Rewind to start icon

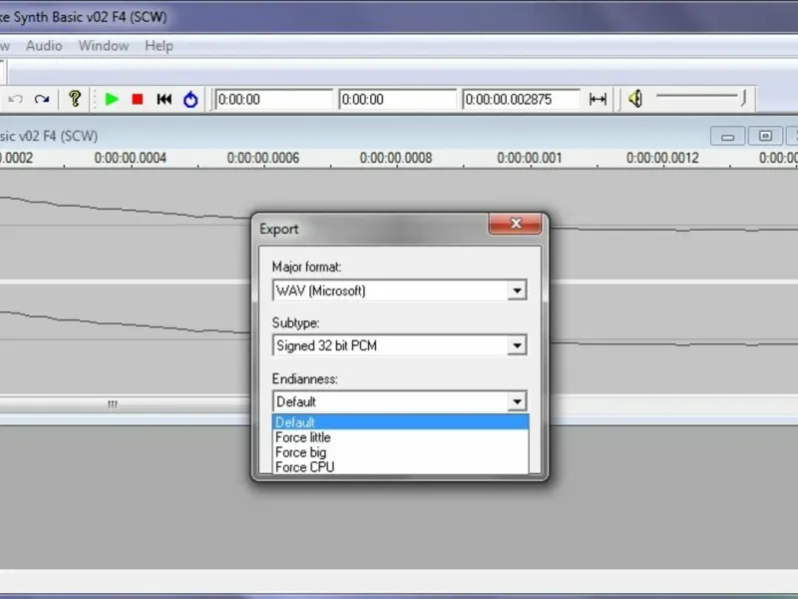[x=164, y=99]
